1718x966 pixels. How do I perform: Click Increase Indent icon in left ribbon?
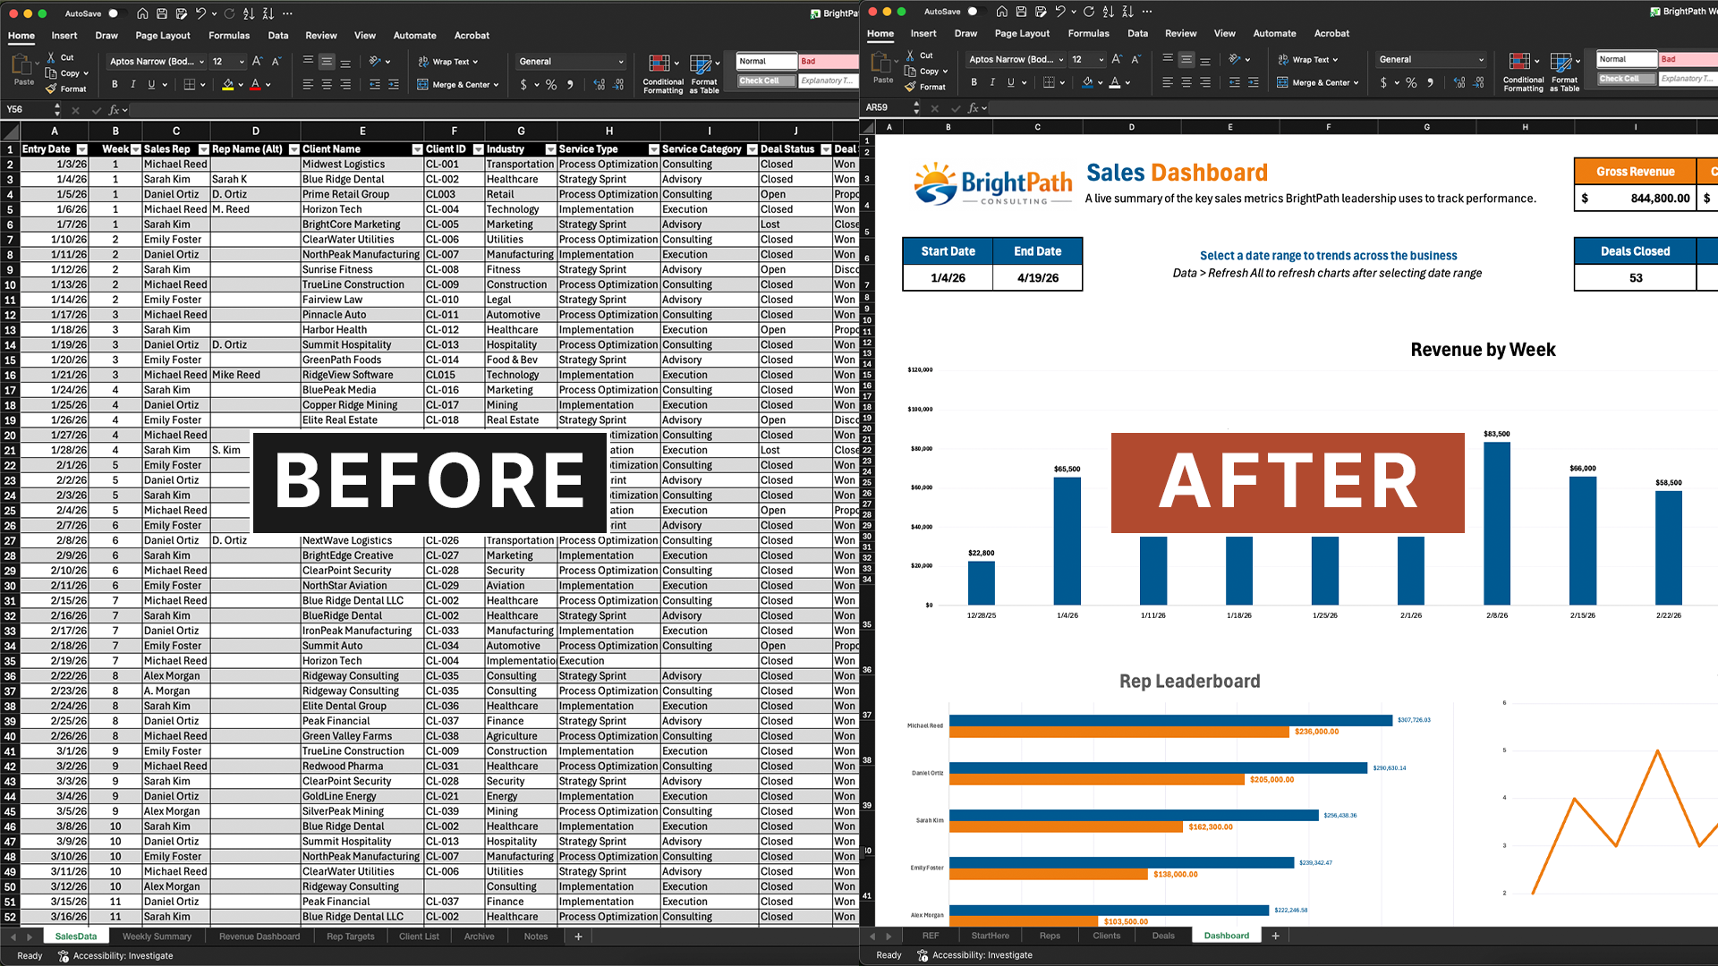click(x=394, y=85)
